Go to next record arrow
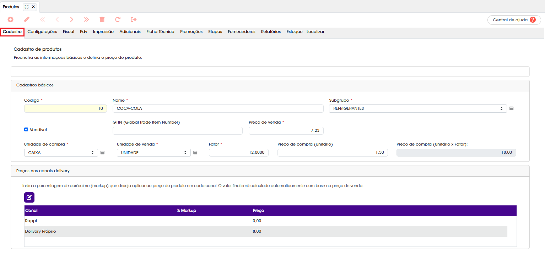Screen dimensions: 545x255 point(71,19)
